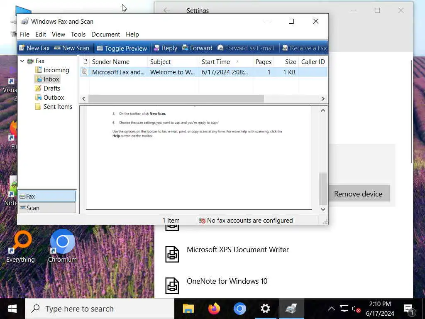Click the preview pane scroll-down arrow
This screenshot has height=319, width=425.
coord(323,209)
